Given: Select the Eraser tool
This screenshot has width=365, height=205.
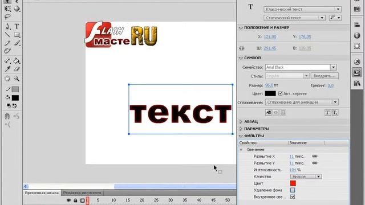Looking at the screenshot, I should pos(17,69).
